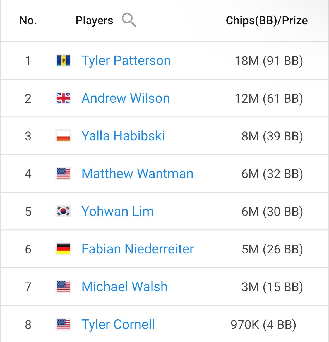This screenshot has width=329, height=342.
Task: Click the South Korea flag beside Yohwan Lim
Action: pyautogui.click(x=63, y=211)
